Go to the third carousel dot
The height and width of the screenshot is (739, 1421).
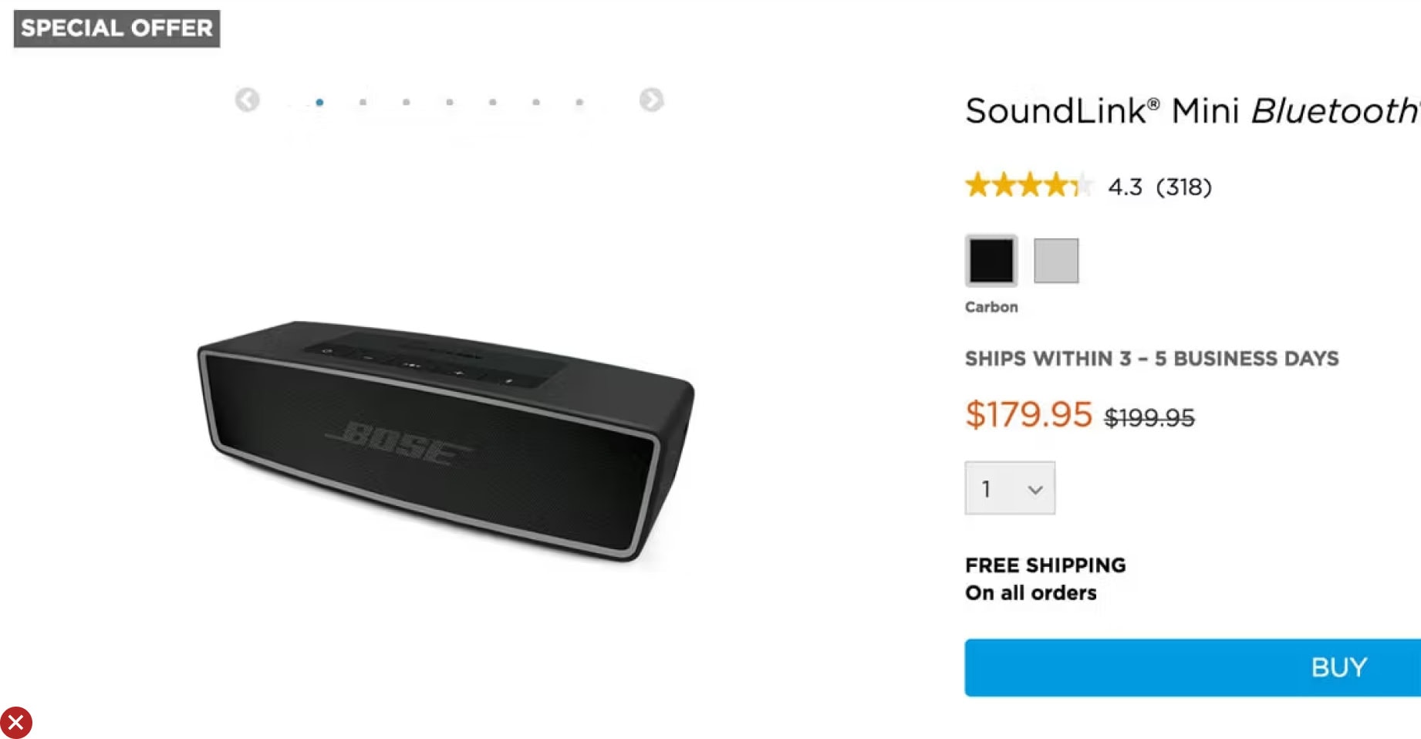[x=407, y=102]
